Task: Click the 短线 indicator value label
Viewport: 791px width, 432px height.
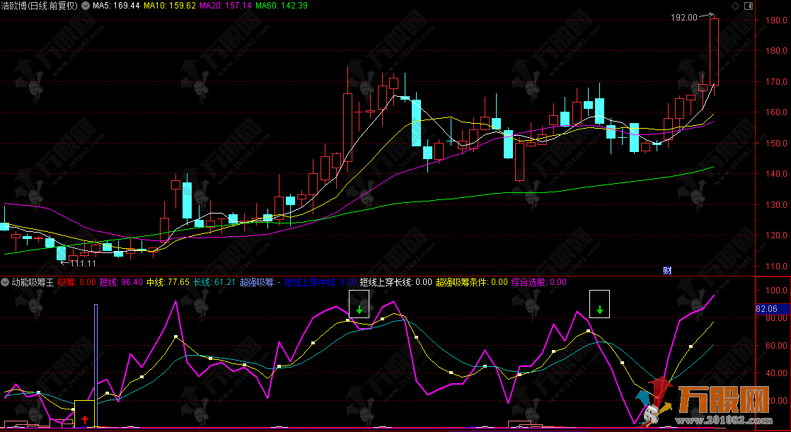Action: click(120, 282)
